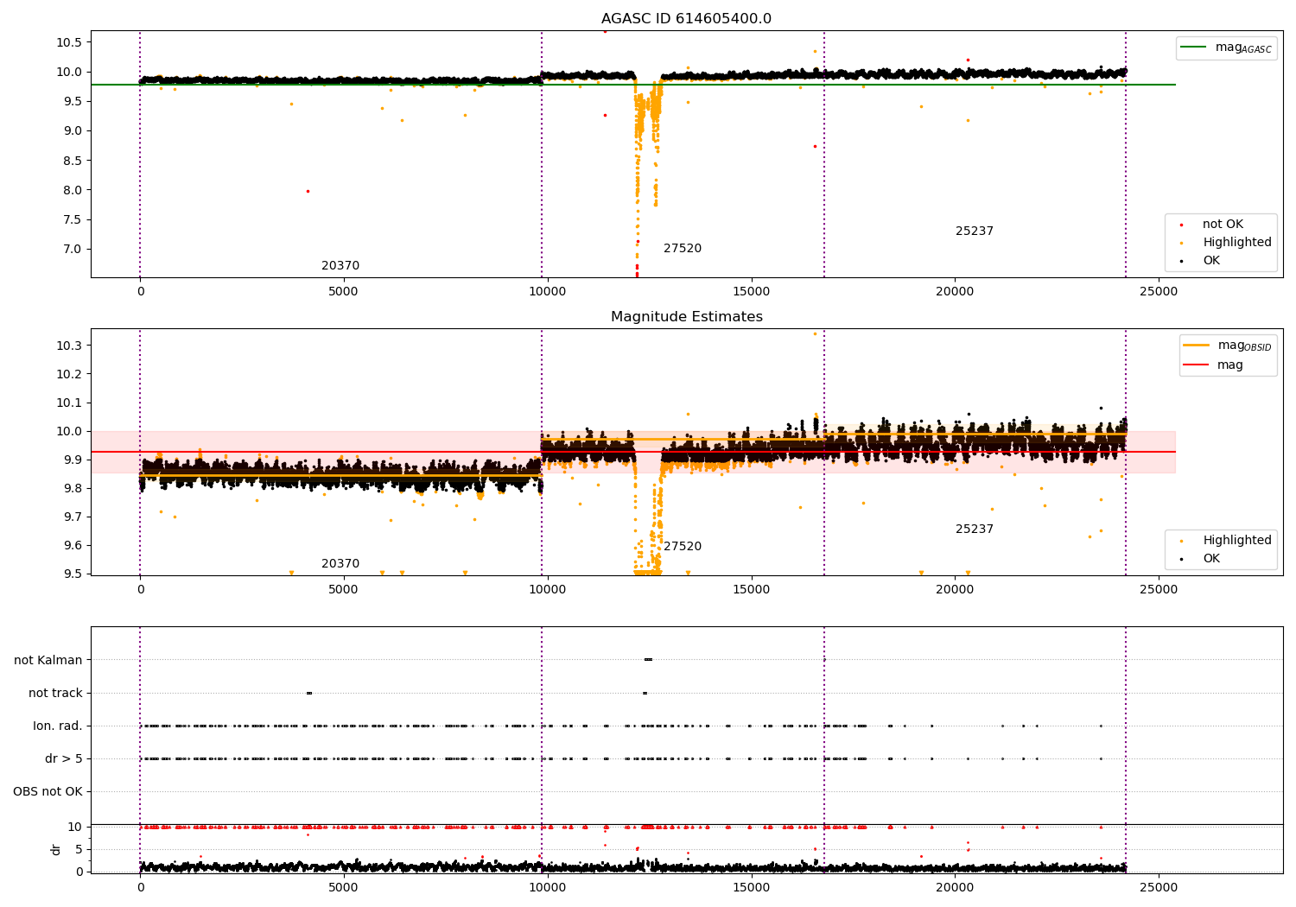Click 'not OK' legend label in top plot
Screen dimensions: 1296x907
[x=1223, y=225]
